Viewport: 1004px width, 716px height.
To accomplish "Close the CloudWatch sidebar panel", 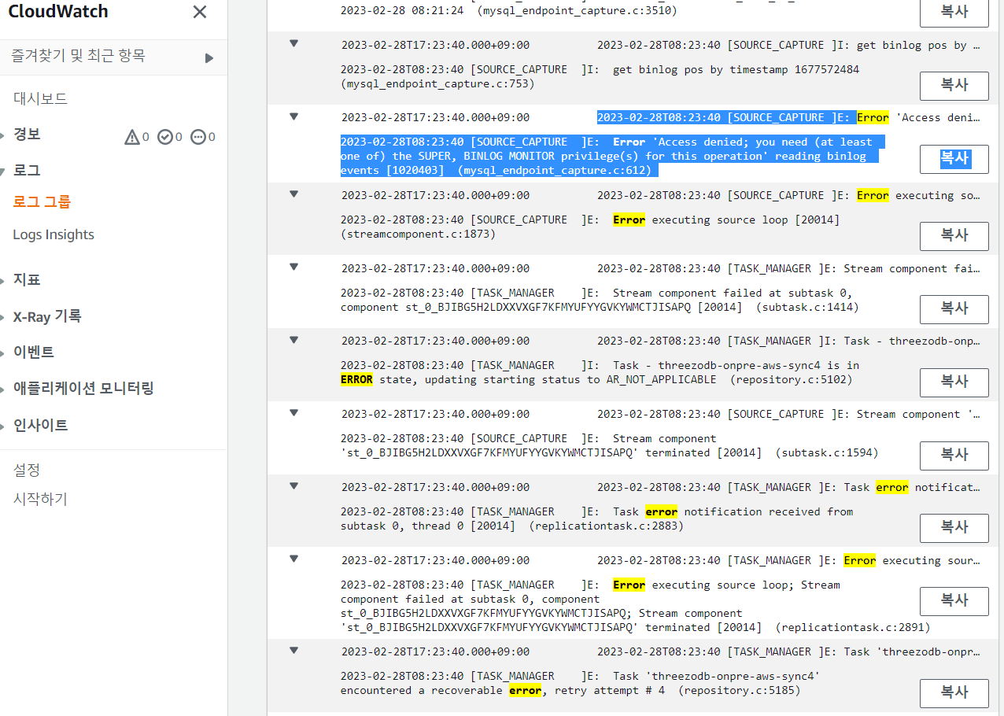I will point(200,12).
